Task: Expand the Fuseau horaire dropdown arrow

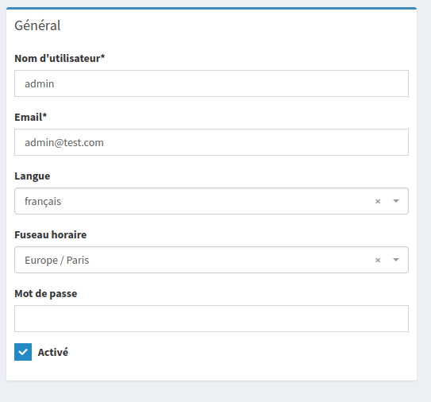Action: pyautogui.click(x=396, y=260)
